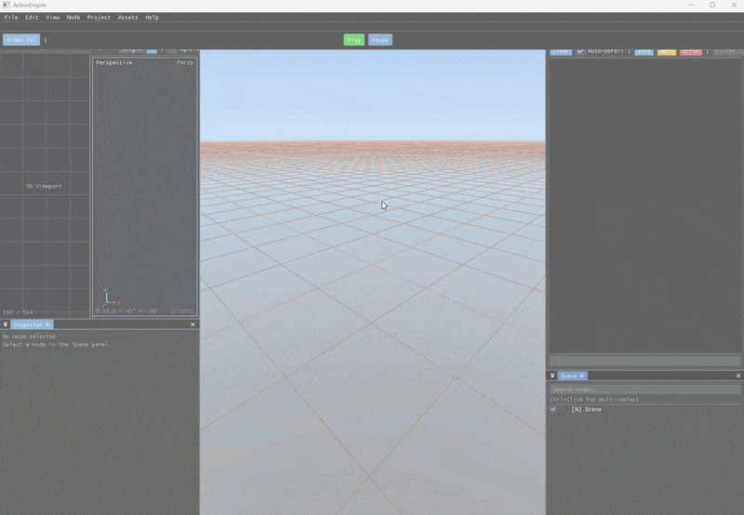Close the Scene panel using right-side X
Viewport: 744px width, 515px height.
pyautogui.click(x=738, y=376)
